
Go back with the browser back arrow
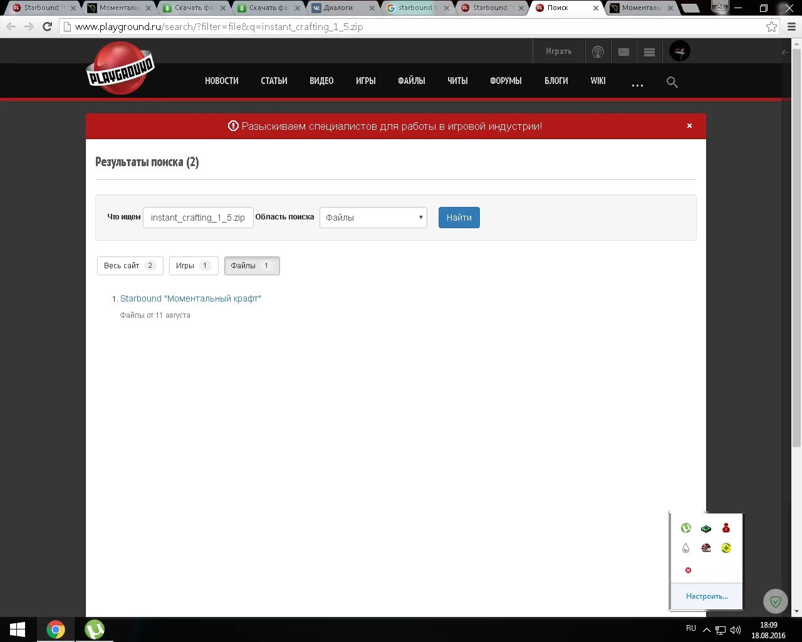(11, 27)
